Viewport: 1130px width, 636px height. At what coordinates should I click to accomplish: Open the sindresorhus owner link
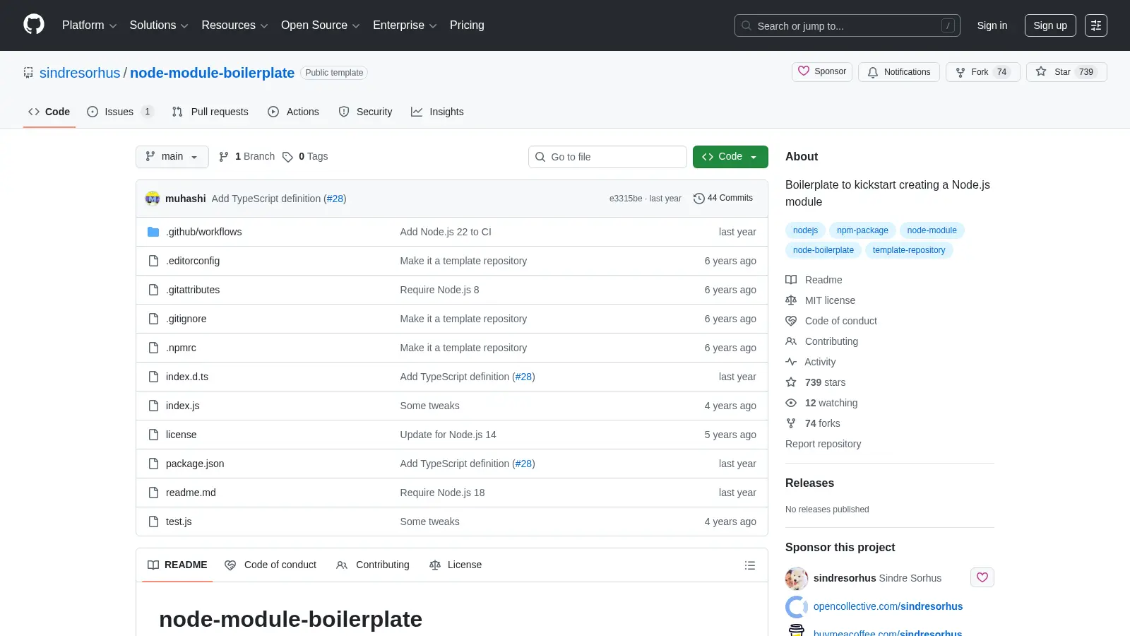coord(80,73)
